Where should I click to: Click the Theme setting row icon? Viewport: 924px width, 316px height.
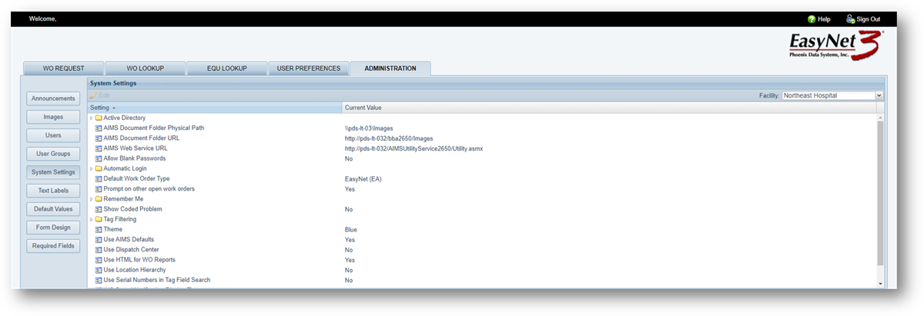[x=99, y=230]
